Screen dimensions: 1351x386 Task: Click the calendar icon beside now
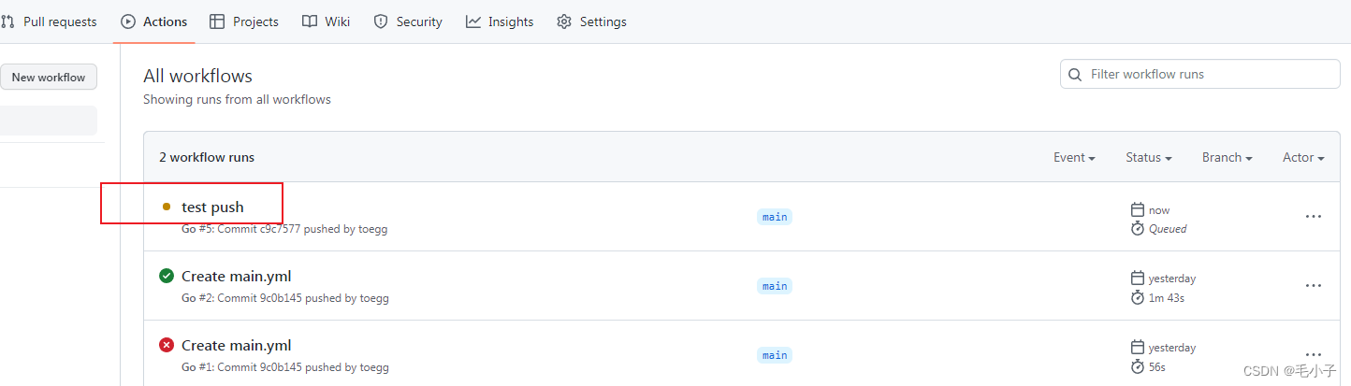1138,209
